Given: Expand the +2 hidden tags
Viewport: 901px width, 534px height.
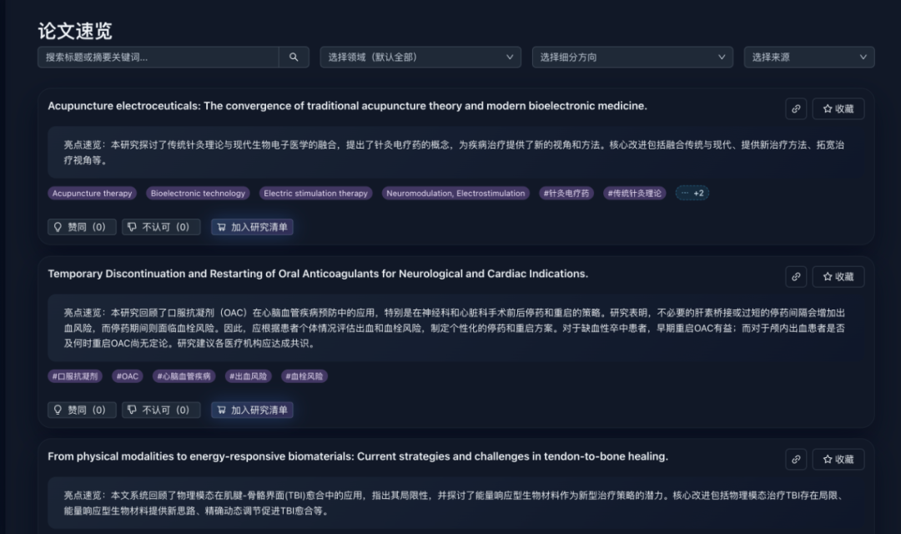Looking at the screenshot, I should [692, 193].
